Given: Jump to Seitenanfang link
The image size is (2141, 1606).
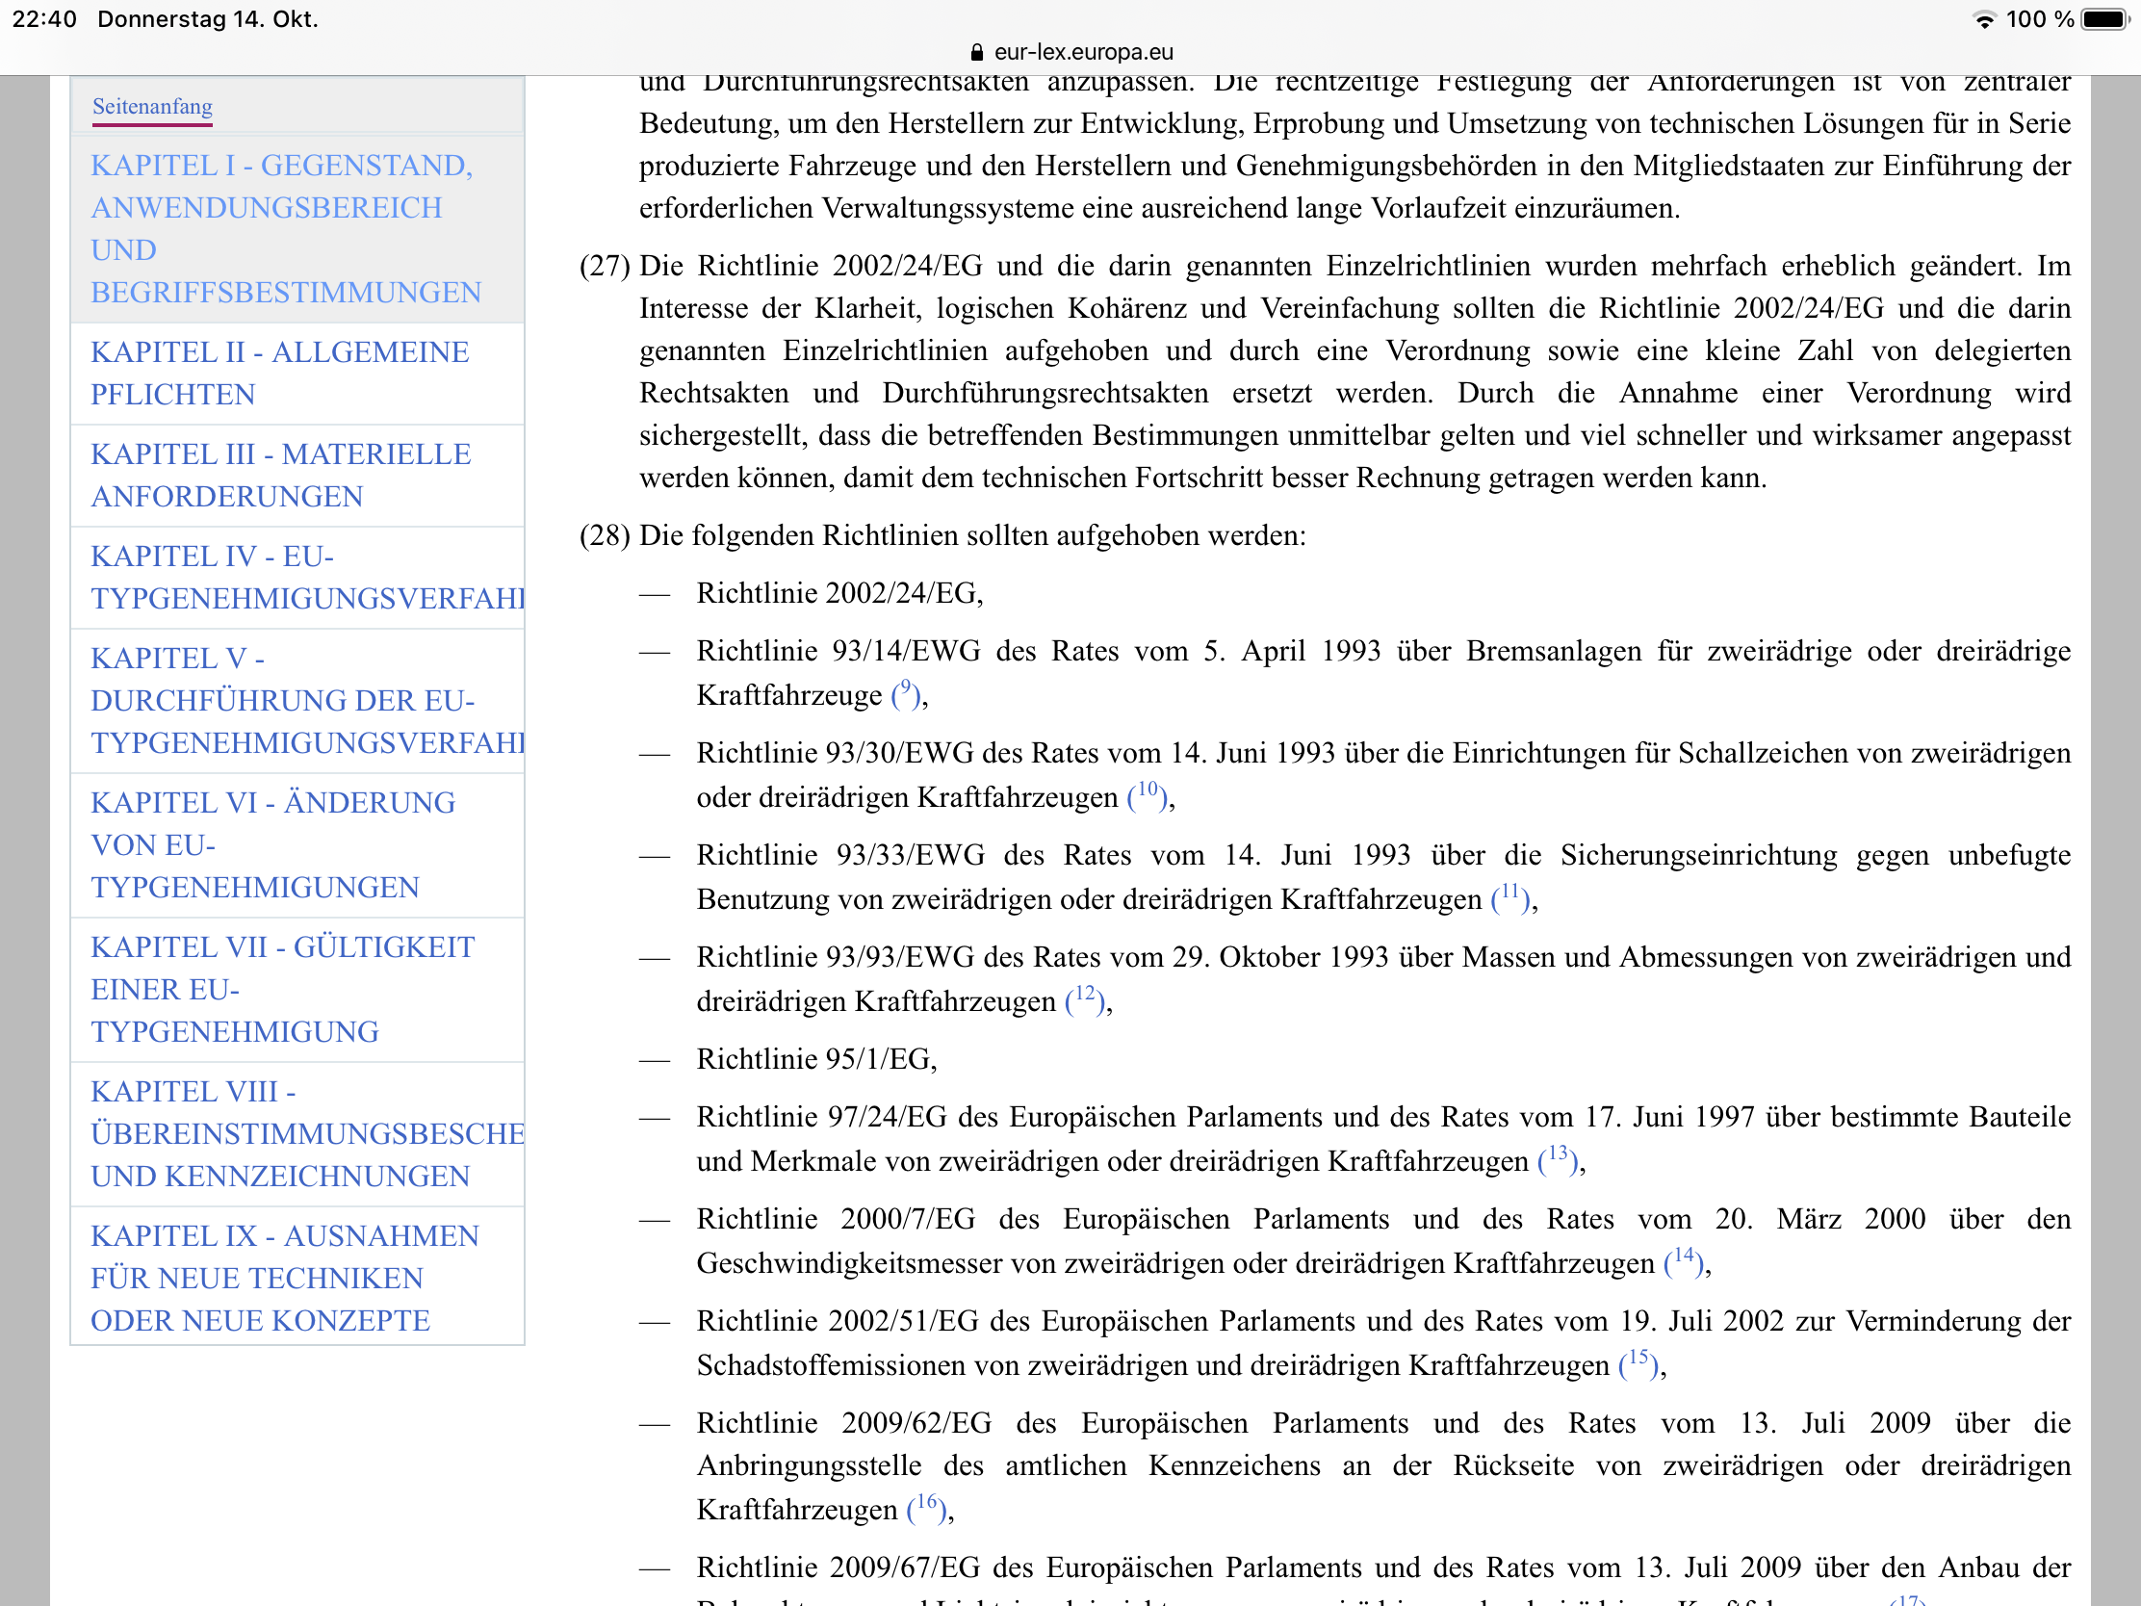Looking at the screenshot, I should 152,107.
